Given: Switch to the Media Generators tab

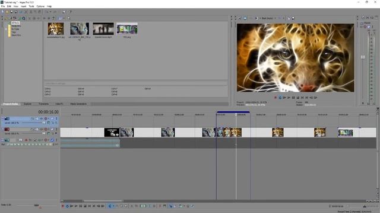Looking at the screenshot, I should click(x=78, y=104).
